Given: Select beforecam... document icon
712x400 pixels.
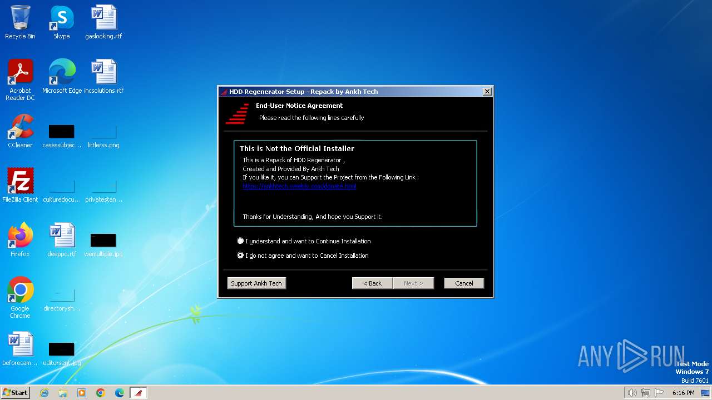Looking at the screenshot, I should pyautogui.click(x=20, y=348).
